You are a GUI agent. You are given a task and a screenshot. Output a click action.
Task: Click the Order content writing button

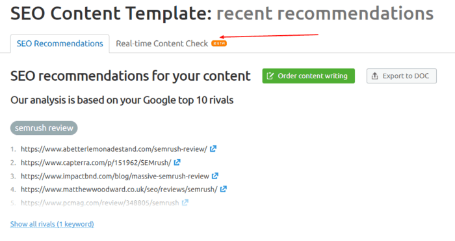coord(309,76)
